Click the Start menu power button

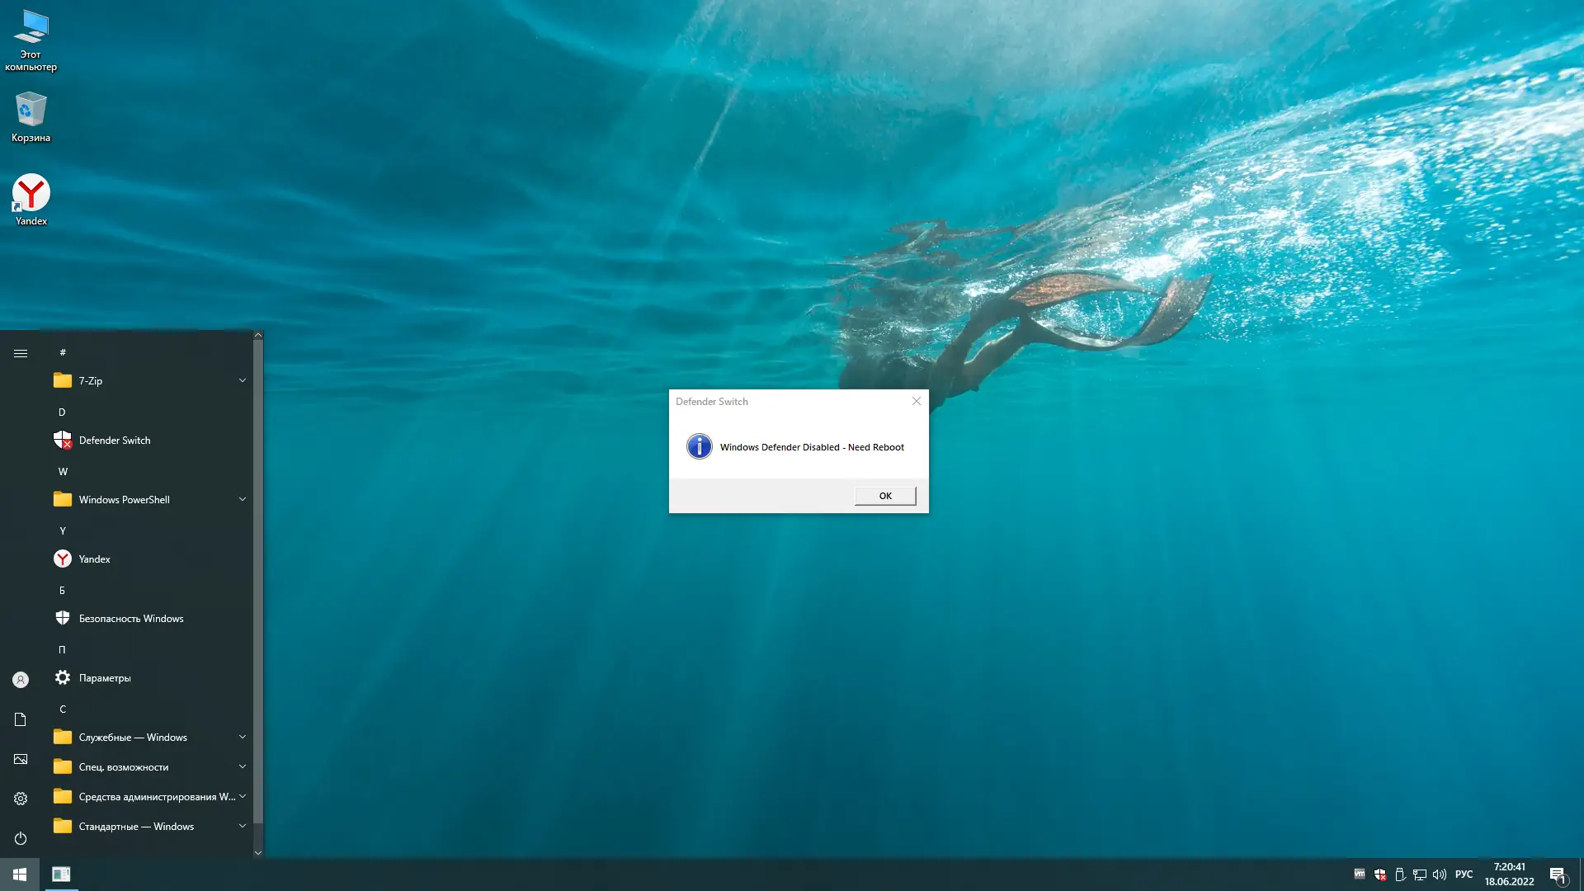click(21, 838)
